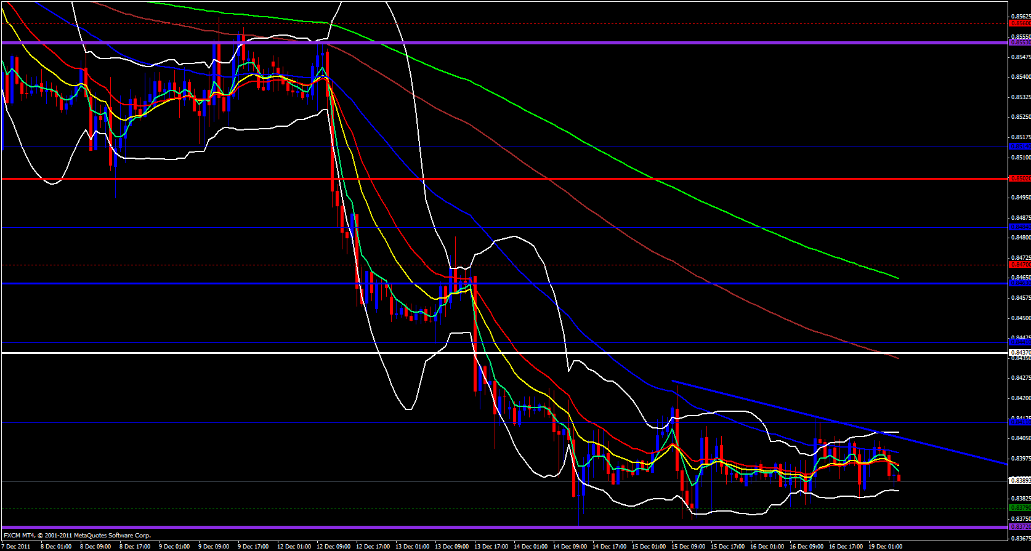Click the 0.85600 red price label
The width and height of the screenshot is (1031, 551).
tap(1019, 23)
